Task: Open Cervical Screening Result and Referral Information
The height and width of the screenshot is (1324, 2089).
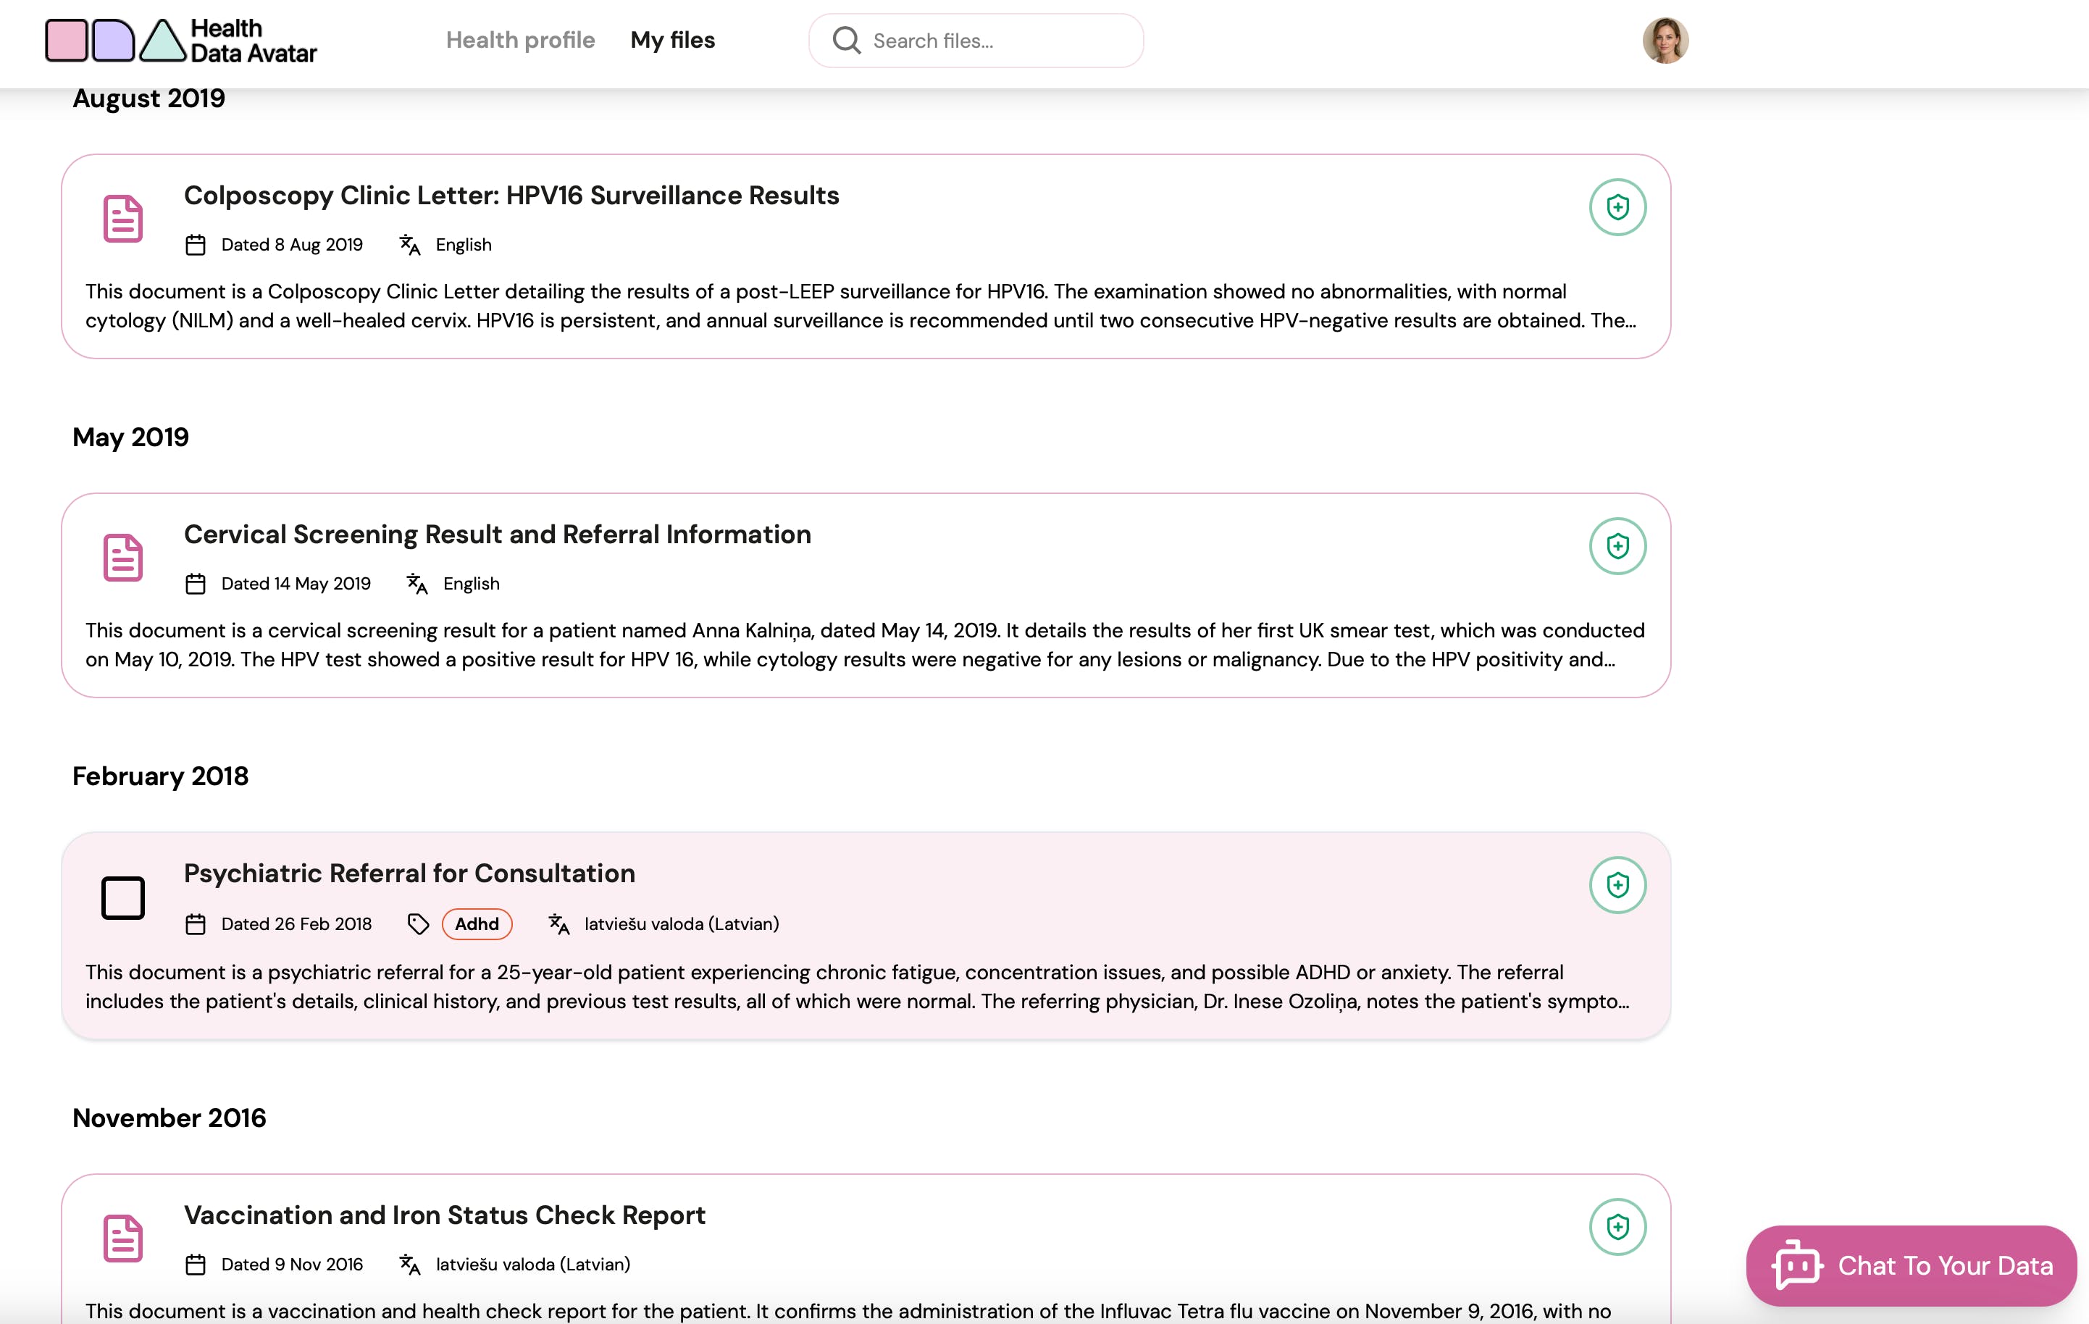Action: 497,535
